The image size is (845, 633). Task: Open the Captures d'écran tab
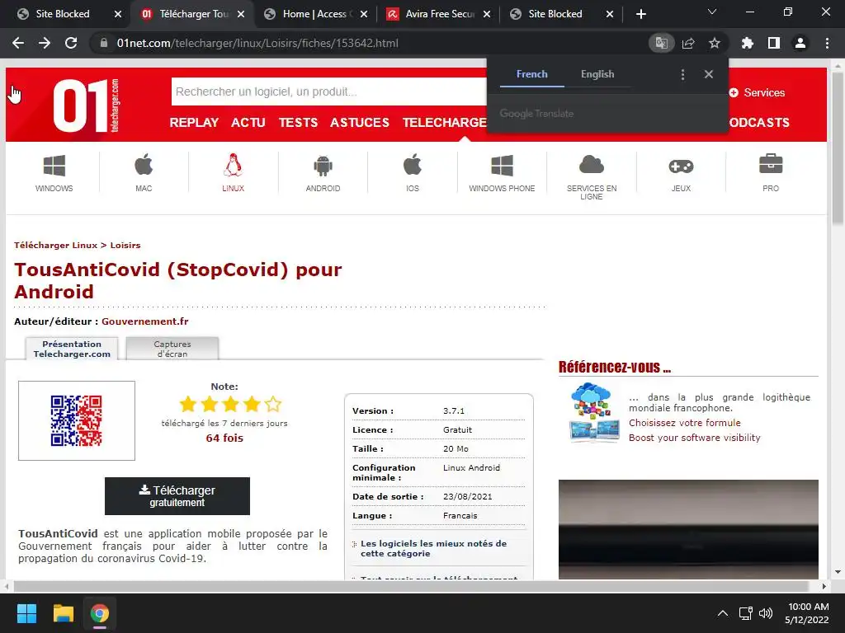[x=172, y=349]
